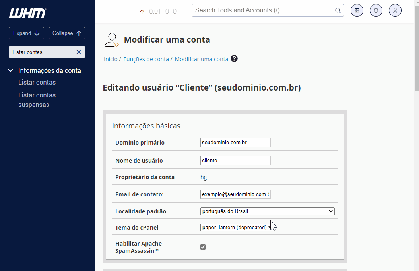Click Proprietário da conta value hg

[x=204, y=177]
